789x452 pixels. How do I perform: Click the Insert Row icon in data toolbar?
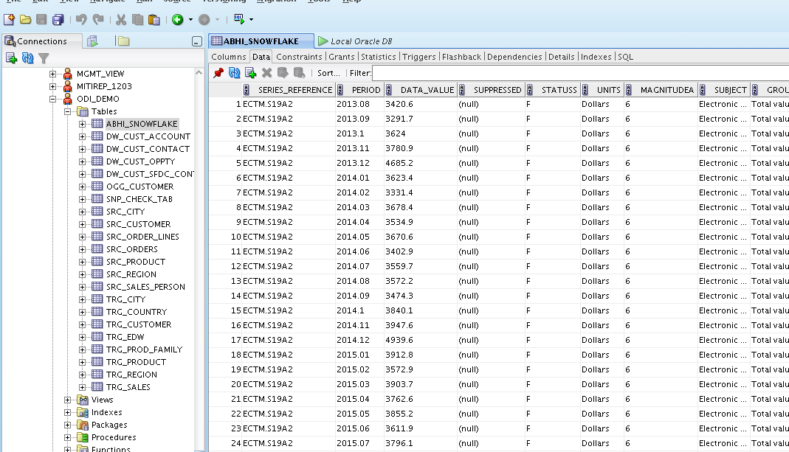[251, 73]
